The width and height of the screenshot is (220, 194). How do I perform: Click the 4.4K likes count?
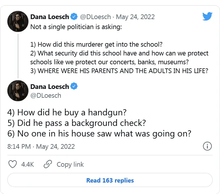point(28,164)
